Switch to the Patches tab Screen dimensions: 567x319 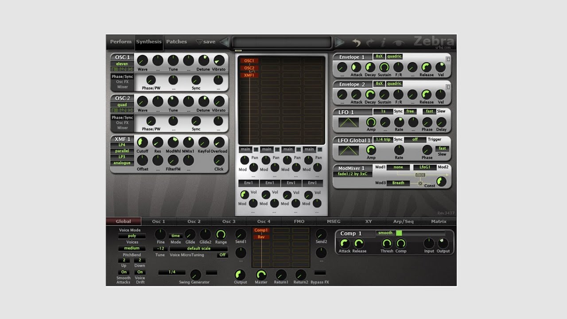click(176, 42)
